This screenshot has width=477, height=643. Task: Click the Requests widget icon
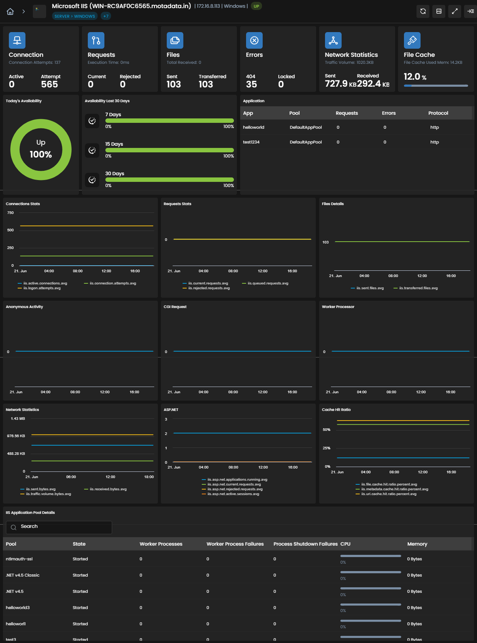96,41
